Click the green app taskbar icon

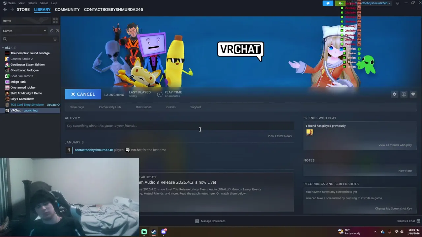144,232
